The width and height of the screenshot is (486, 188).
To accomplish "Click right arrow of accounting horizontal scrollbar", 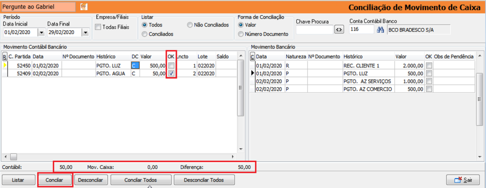I will [233, 156].
